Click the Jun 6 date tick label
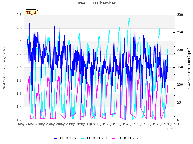The image size is (193, 144). [x=144, y=124]
